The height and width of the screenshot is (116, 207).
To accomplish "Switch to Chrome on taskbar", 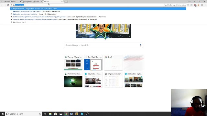I will [x=66, y=114].
